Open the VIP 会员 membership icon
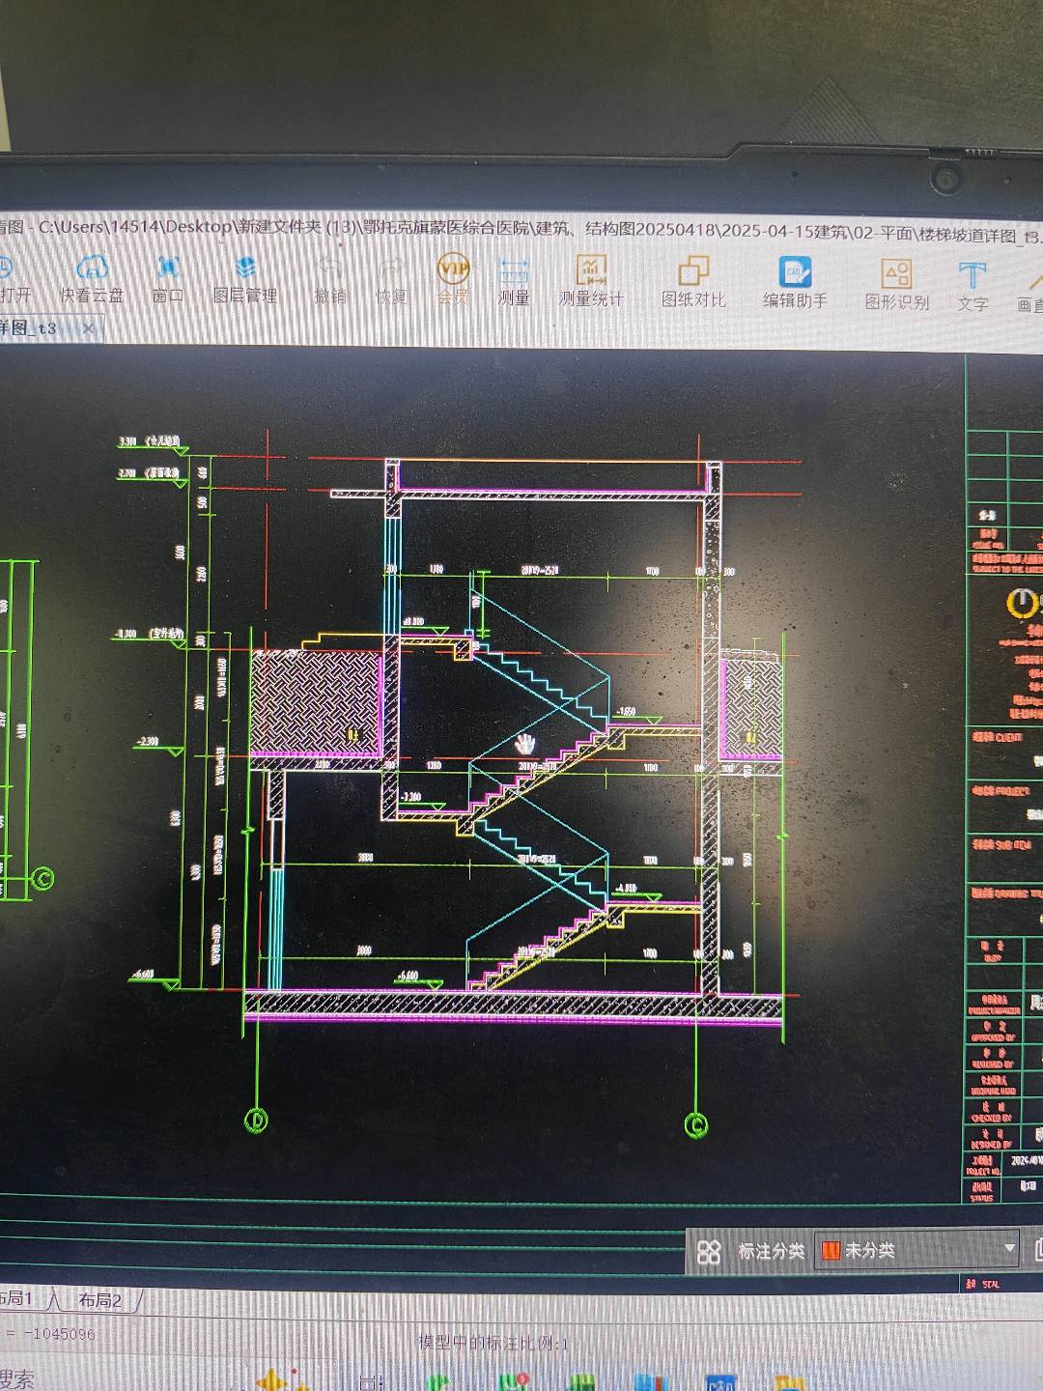Screen dimensions: 1043x1391 tap(453, 280)
